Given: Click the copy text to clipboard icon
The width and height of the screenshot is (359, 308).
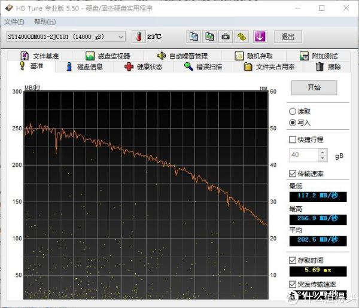Looking at the screenshot, I should click(x=193, y=36).
